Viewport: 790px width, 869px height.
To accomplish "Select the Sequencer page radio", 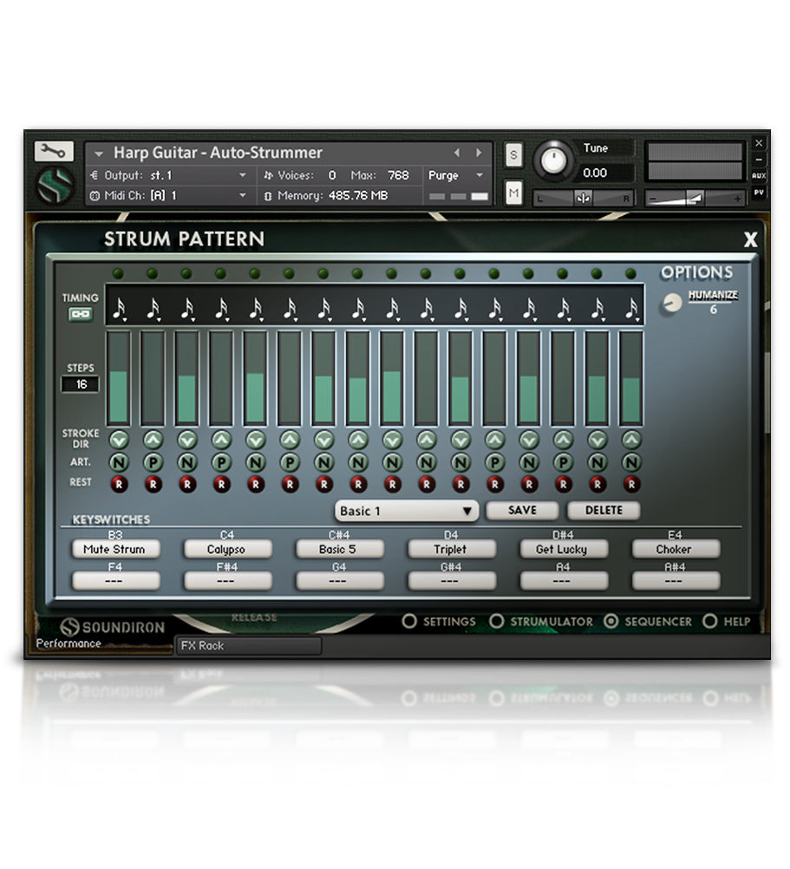I will click(610, 621).
